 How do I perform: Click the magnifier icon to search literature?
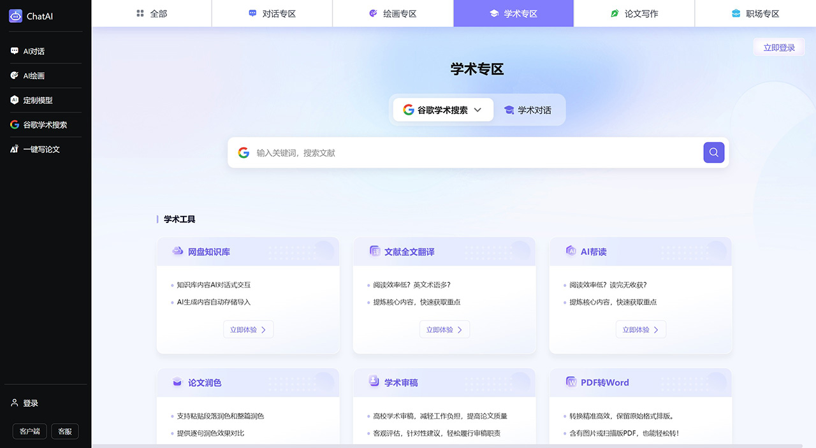pos(713,152)
